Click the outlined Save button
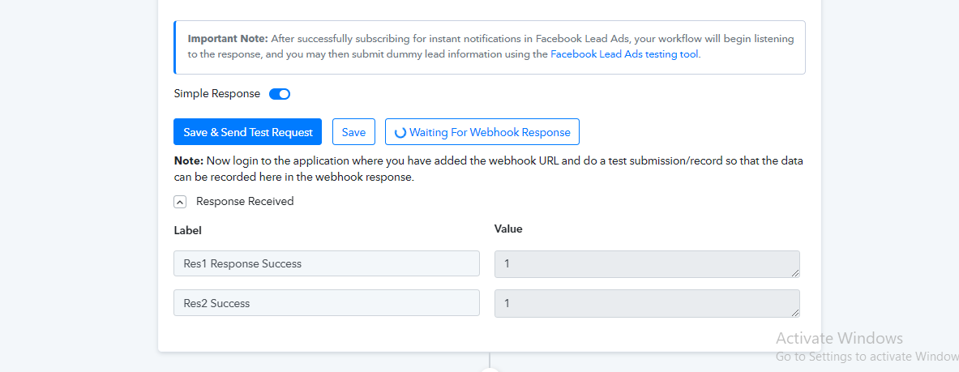 coord(353,132)
